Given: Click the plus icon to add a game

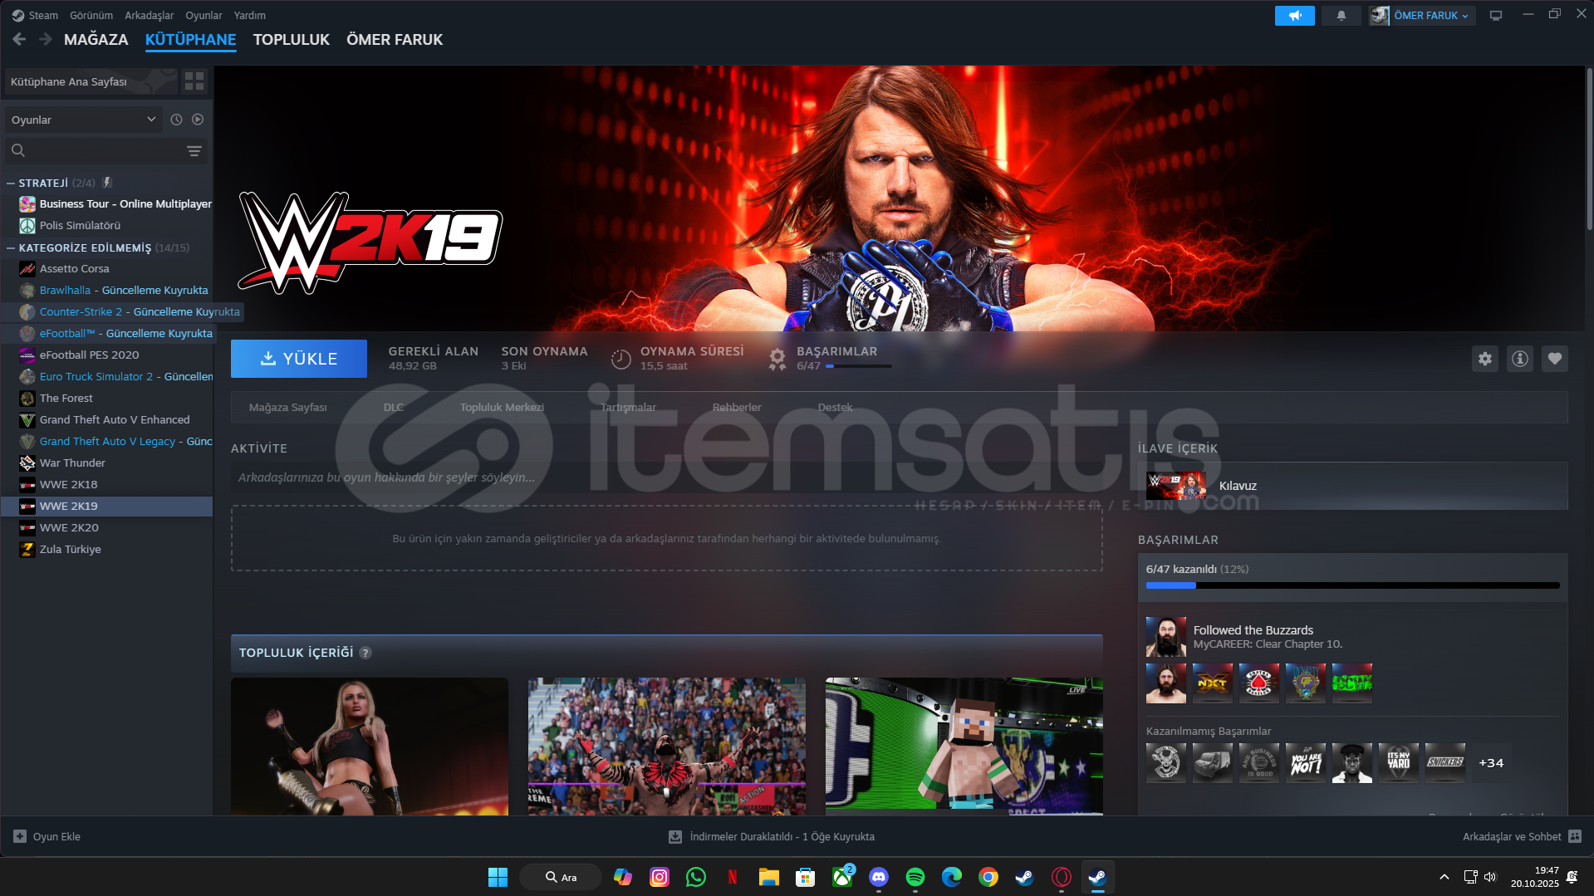Looking at the screenshot, I should (20, 836).
